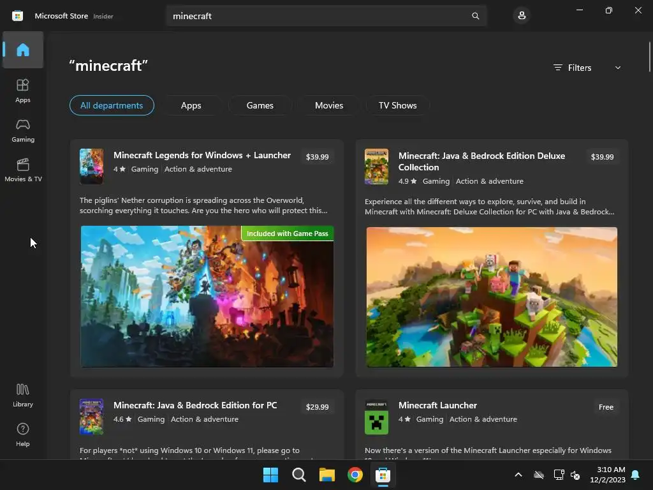
Task: Click the muted volume icon in tray
Action: click(576, 475)
